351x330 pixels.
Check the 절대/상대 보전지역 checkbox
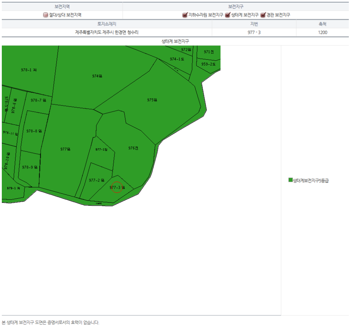coord(45,15)
